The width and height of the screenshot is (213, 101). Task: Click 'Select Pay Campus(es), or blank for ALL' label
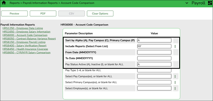[89, 76]
